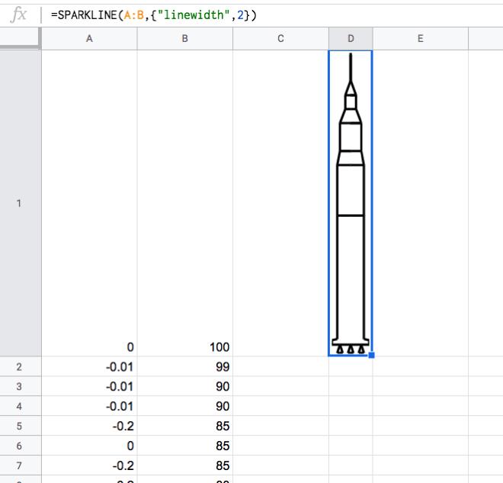
Task: Click cell A1 containing 0
Action: click(89, 203)
